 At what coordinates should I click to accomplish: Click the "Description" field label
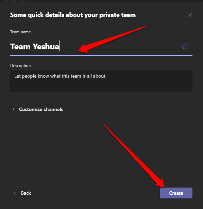point(20,66)
